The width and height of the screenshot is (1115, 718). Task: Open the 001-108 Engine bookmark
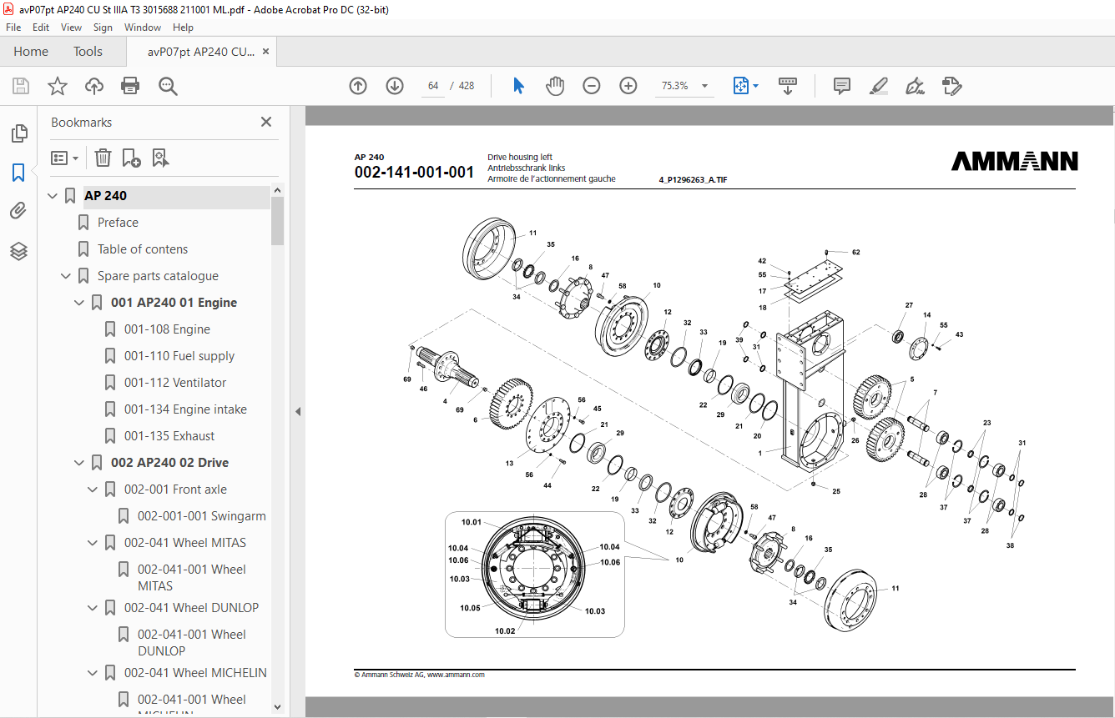(x=167, y=329)
